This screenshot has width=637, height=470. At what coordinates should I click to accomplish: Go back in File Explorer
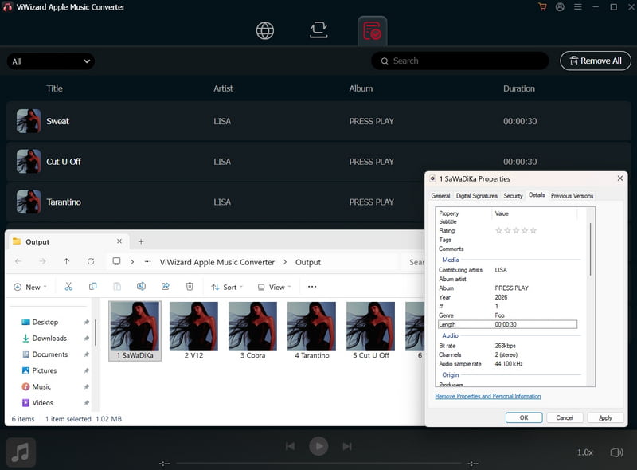18,261
